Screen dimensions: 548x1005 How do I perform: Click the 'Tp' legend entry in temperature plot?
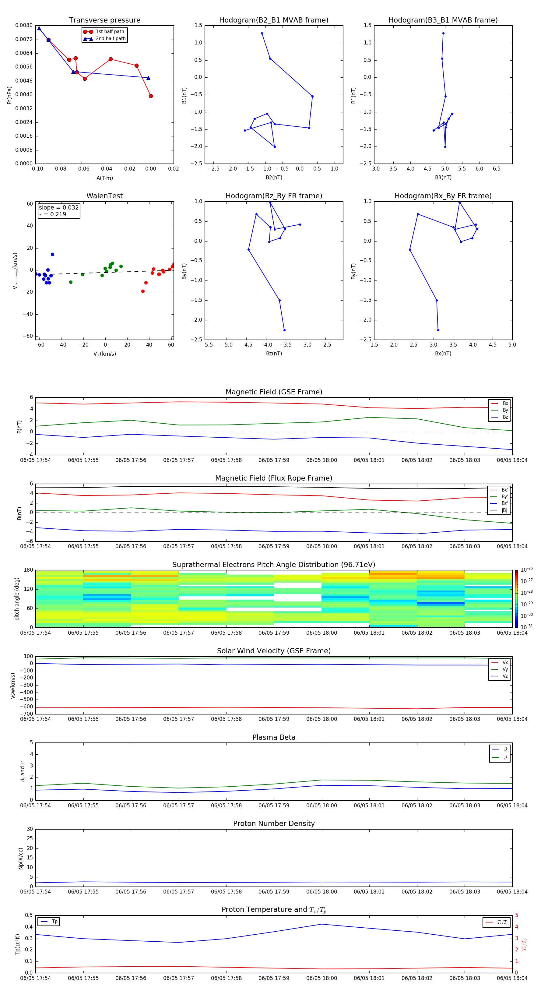[x=49, y=922]
